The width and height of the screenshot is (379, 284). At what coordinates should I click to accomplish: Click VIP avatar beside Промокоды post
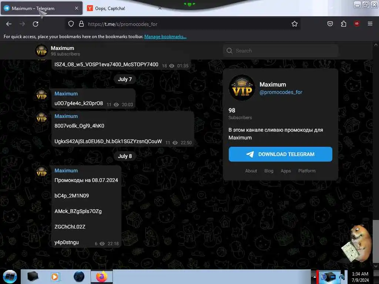(x=41, y=172)
